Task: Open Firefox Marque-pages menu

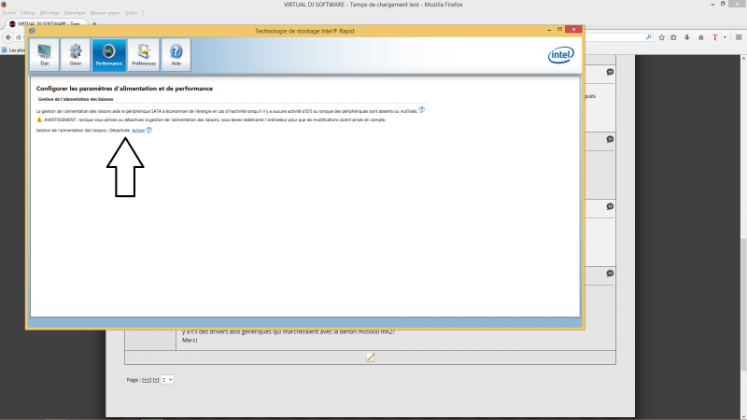Action: pyautogui.click(x=106, y=13)
